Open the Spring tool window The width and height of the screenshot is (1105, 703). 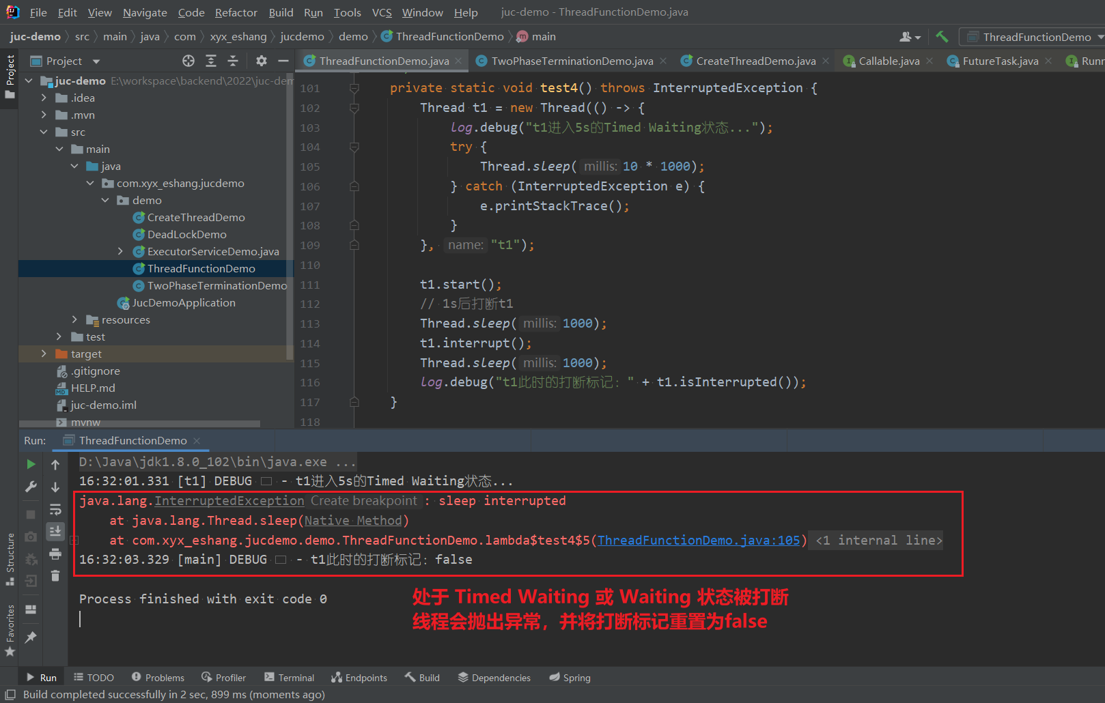(570, 677)
